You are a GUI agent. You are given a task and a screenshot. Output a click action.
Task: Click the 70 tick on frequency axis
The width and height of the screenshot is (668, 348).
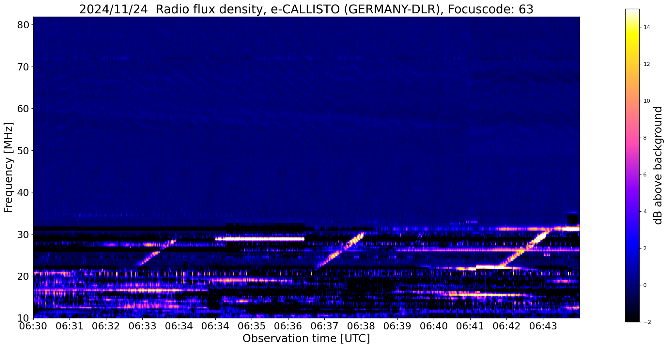23,67
